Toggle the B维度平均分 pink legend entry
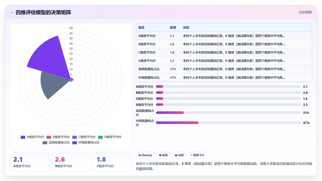 pyautogui.click(x=58, y=137)
